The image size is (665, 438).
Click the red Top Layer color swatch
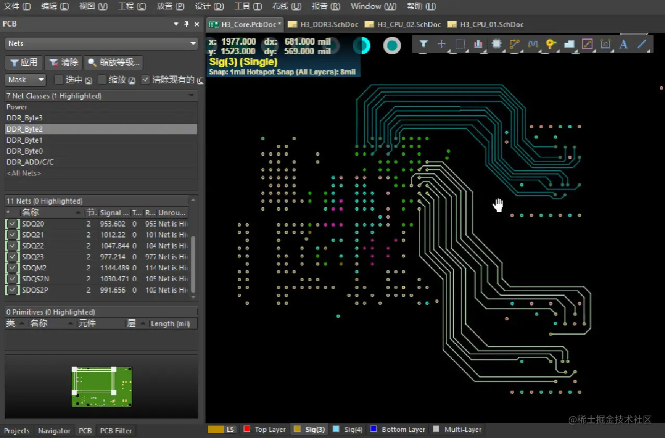[x=247, y=430]
